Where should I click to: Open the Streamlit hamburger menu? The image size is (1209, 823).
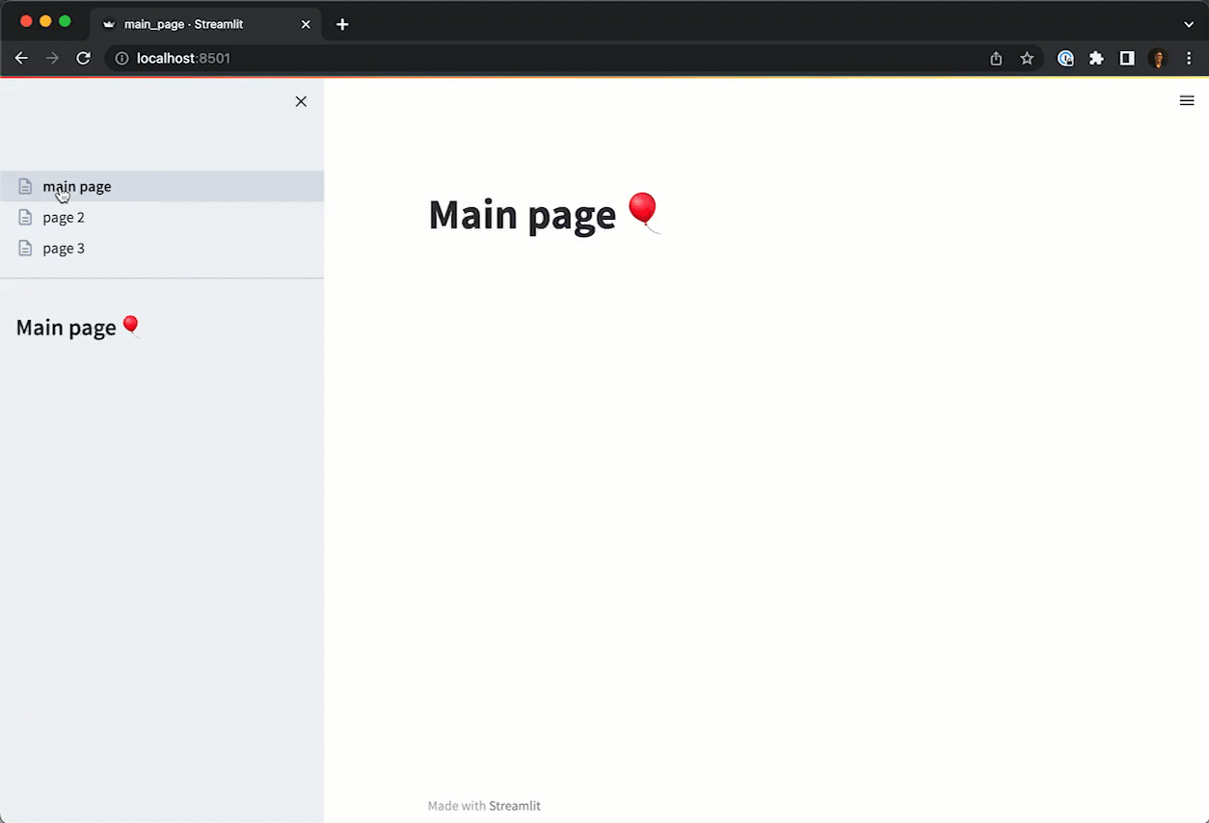[1187, 100]
